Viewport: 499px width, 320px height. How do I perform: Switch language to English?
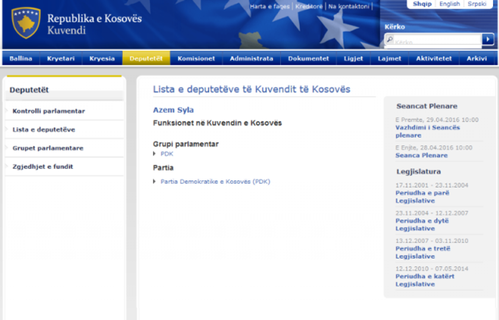click(449, 4)
